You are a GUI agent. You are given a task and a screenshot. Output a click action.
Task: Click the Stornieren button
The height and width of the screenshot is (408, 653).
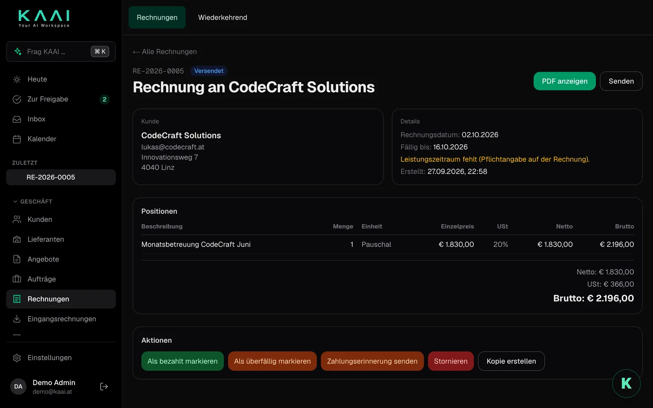451,361
